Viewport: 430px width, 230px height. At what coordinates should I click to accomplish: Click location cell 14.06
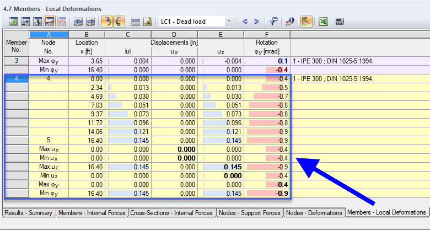tap(87, 132)
